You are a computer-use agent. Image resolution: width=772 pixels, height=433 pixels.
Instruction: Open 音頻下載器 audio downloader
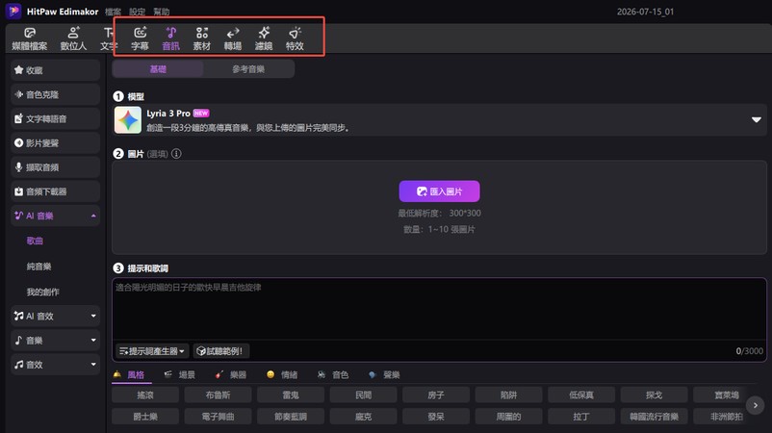point(55,191)
